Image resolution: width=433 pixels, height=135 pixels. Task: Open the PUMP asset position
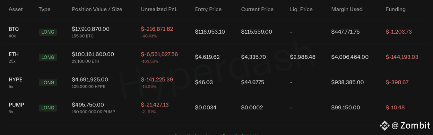(216, 108)
